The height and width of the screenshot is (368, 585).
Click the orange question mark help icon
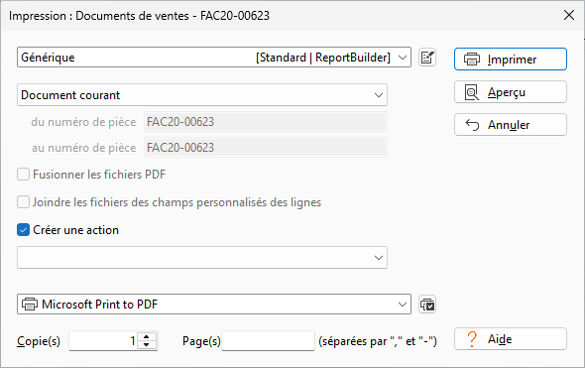[x=472, y=339]
